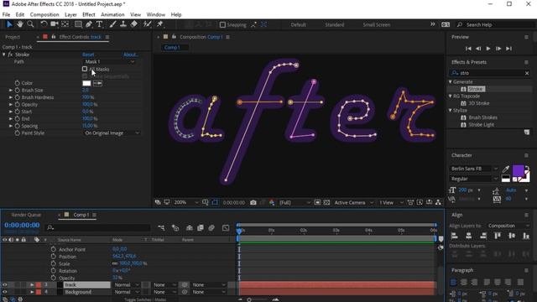Open the Graph Editor
The width and height of the screenshot is (537, 302).
click(226, 227)
